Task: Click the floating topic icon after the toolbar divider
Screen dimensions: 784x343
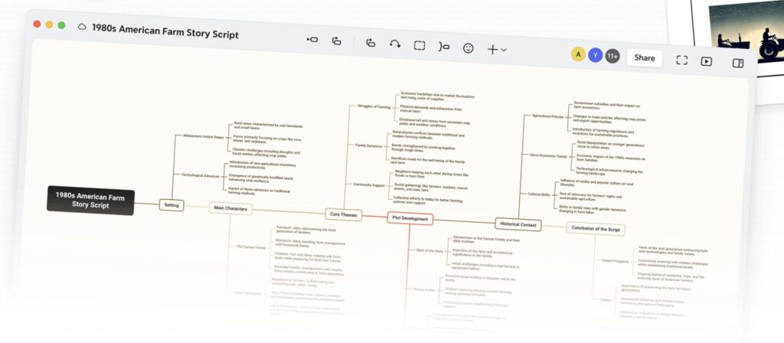Action: [x=371, y=43]
